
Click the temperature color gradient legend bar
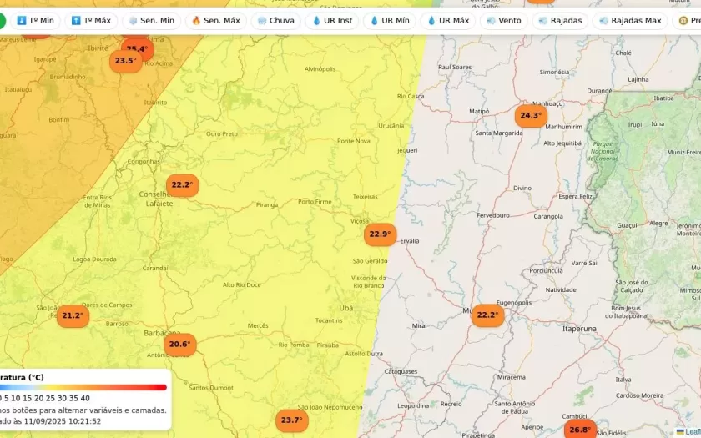83,387
